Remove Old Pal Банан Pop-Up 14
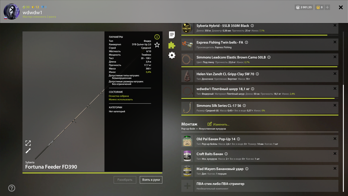 [x=335, y=139]
